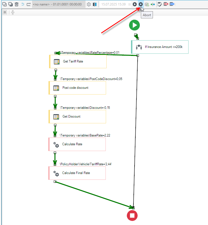This screenshot has height=225, width=208.
Task: Run the flow with the toolbar play button
Action: point(135,4)
